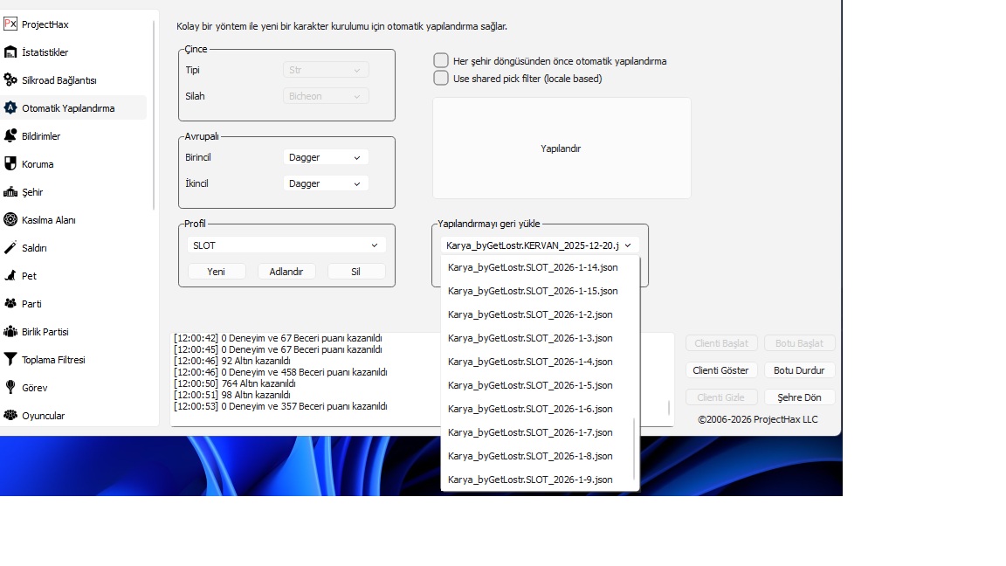Choose Karya_byGetLostr.SLOT_2026-1-15.json from list
Screen dimensions: 1006x566
(532, 291)
